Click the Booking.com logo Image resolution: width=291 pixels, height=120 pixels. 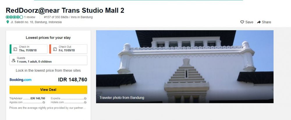tap(21, 80)
